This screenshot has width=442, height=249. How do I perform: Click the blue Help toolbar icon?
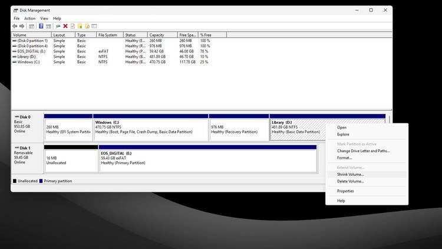[41, 26]
